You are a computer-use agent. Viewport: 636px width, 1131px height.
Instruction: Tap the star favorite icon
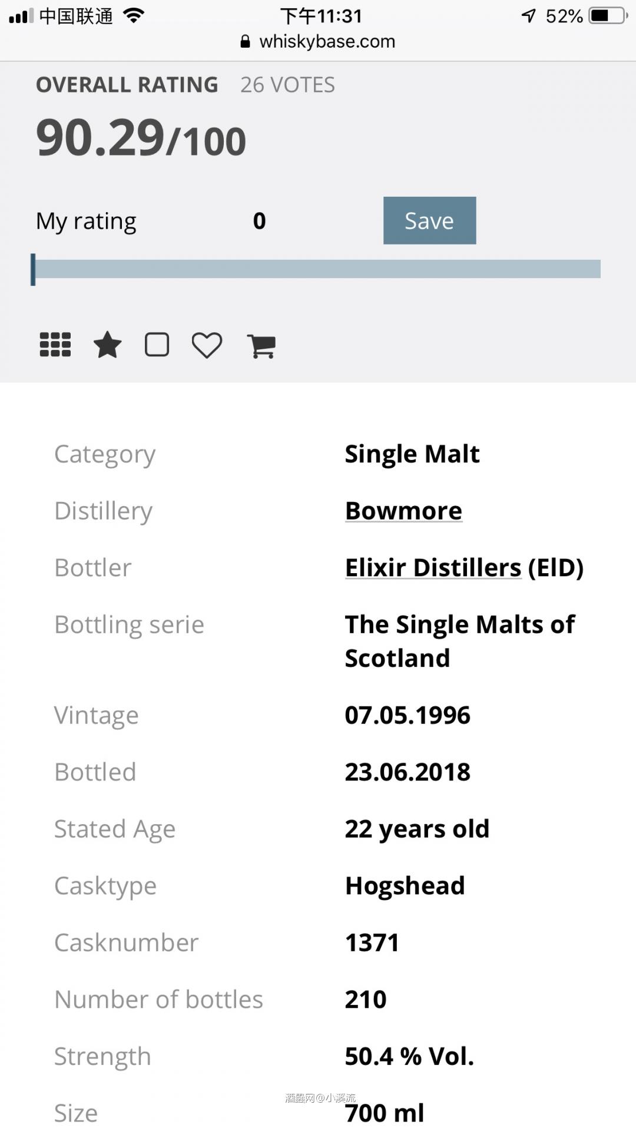108,345
